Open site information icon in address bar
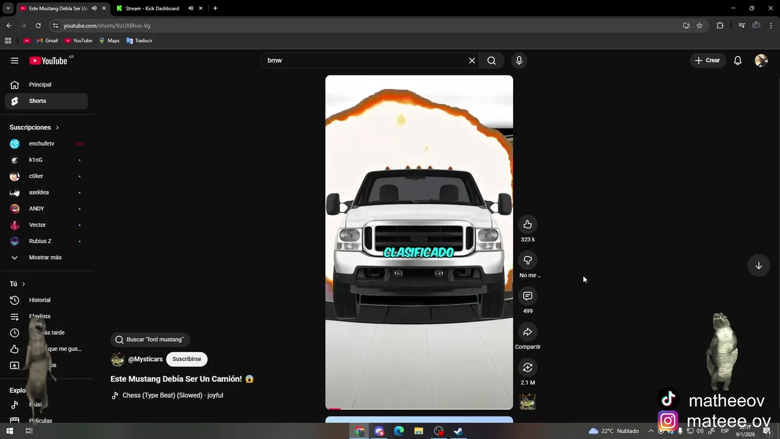 pyautogui.click(x=55, y=26)
